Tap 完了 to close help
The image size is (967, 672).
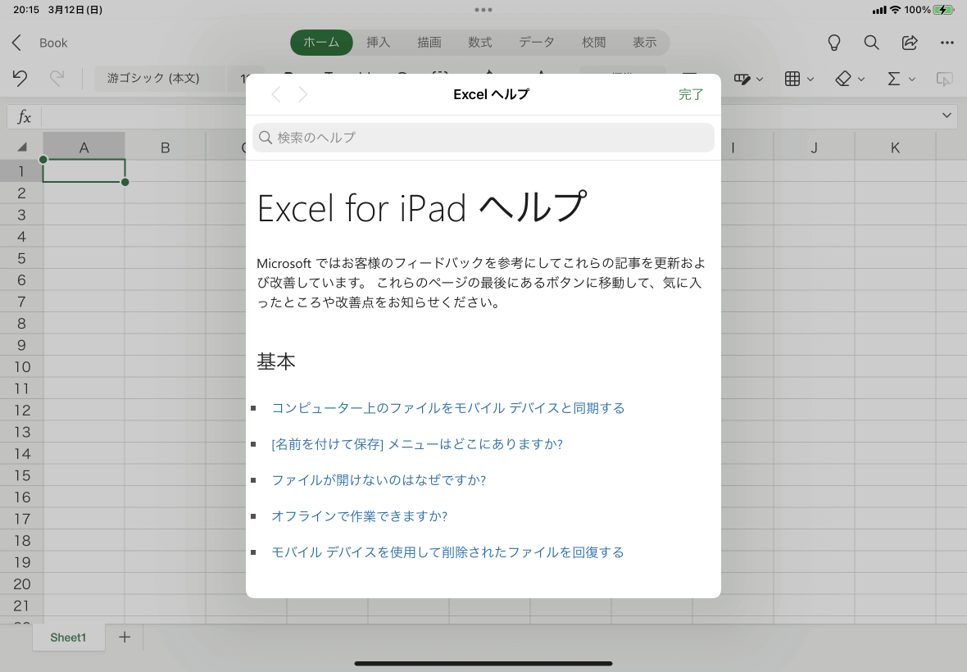(691, 94)
